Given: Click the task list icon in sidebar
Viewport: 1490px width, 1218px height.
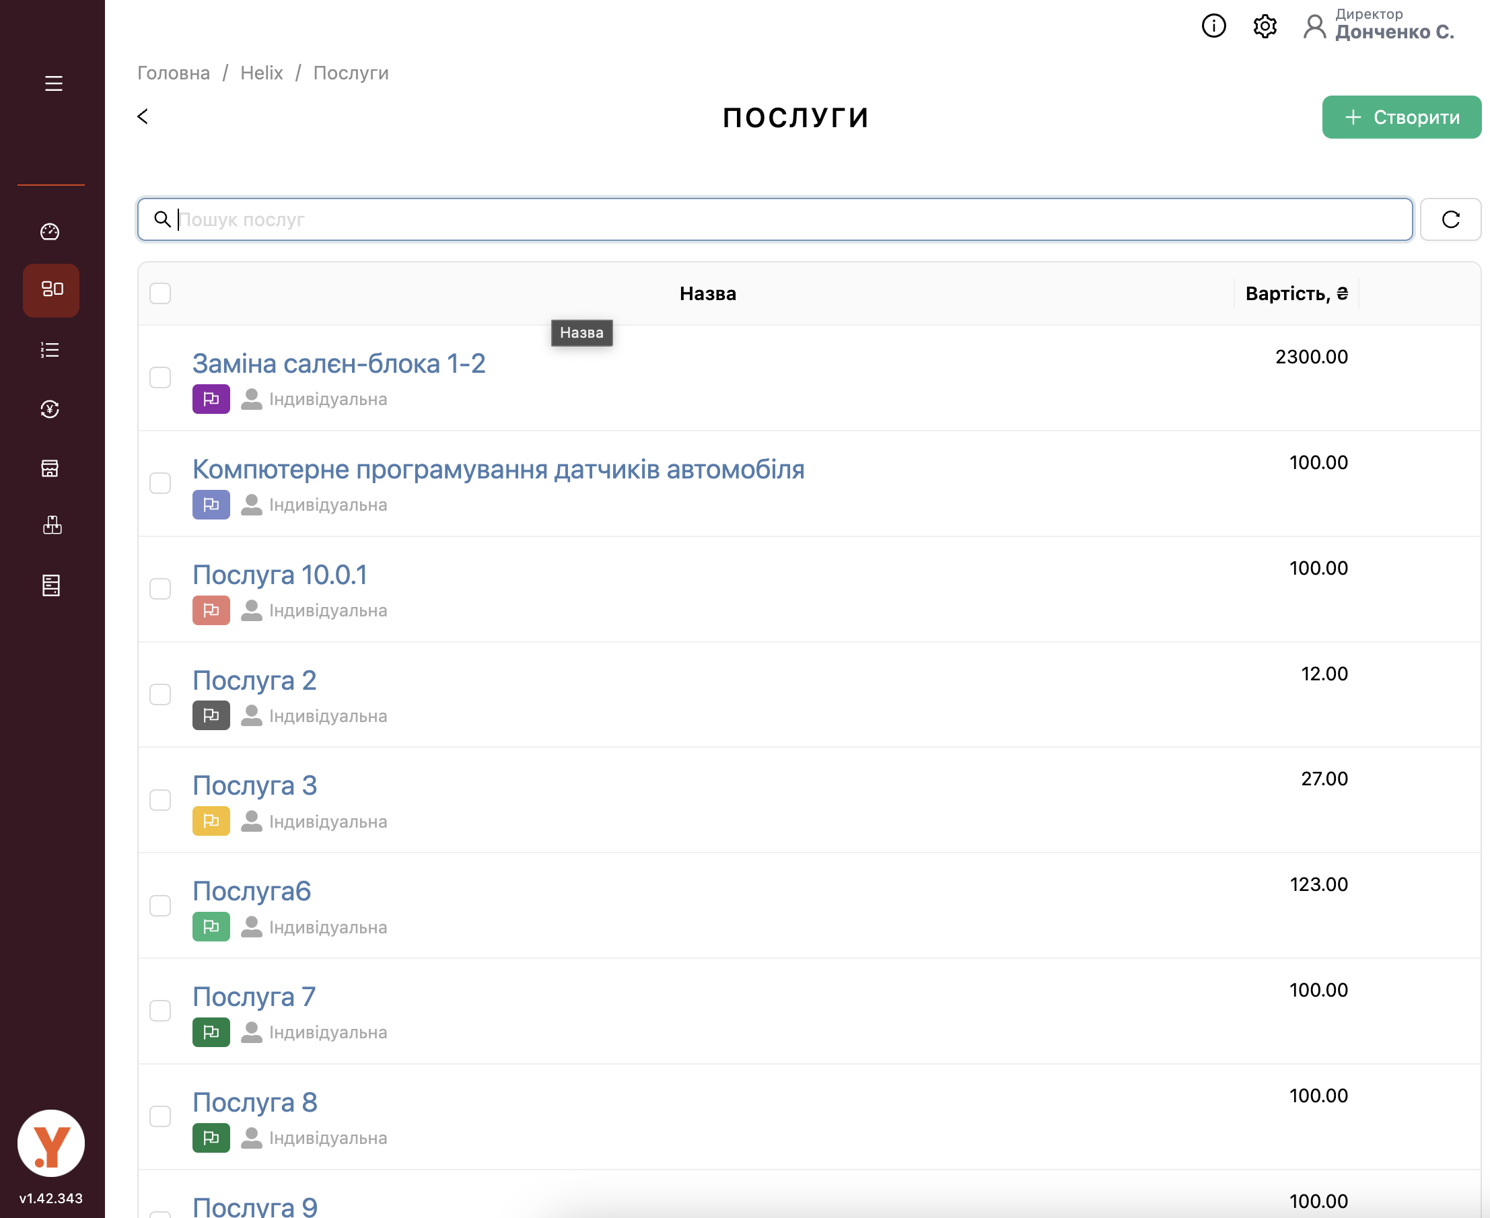Looking at the screenshot, I should click(50, 350).
